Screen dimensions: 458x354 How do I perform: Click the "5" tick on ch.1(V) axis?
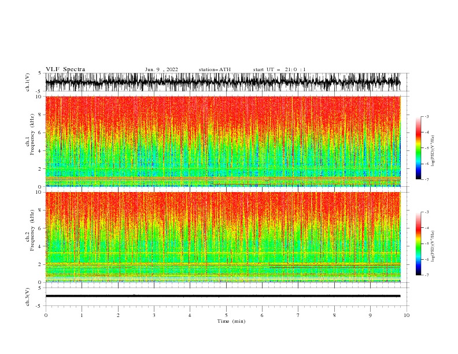point(40,73)
